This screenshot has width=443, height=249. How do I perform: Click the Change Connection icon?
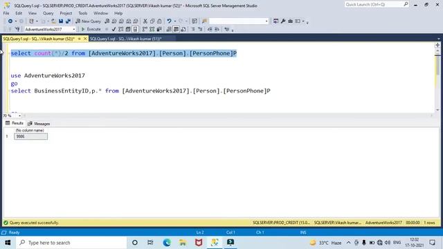17,29
